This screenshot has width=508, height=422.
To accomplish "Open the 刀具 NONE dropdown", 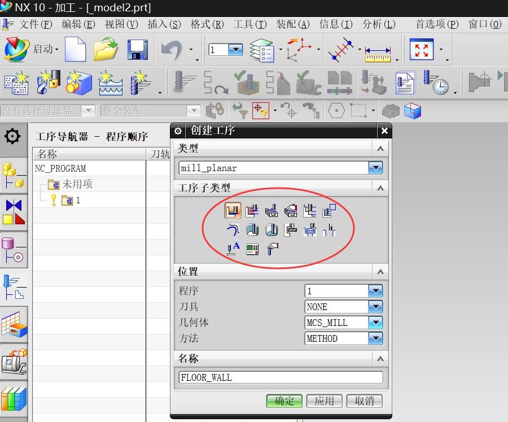I will (375, 307).
